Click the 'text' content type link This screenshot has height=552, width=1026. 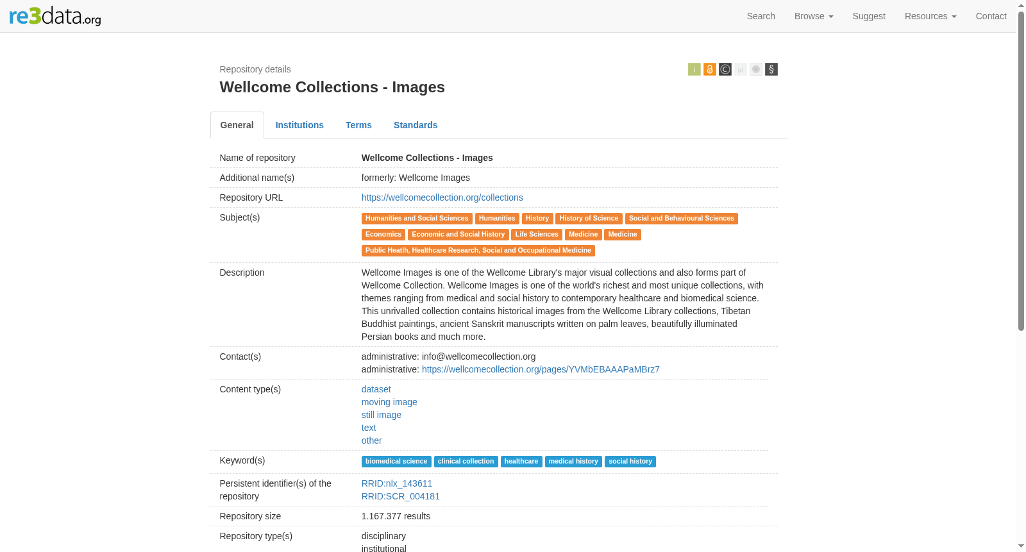click(x=369, y=428)
